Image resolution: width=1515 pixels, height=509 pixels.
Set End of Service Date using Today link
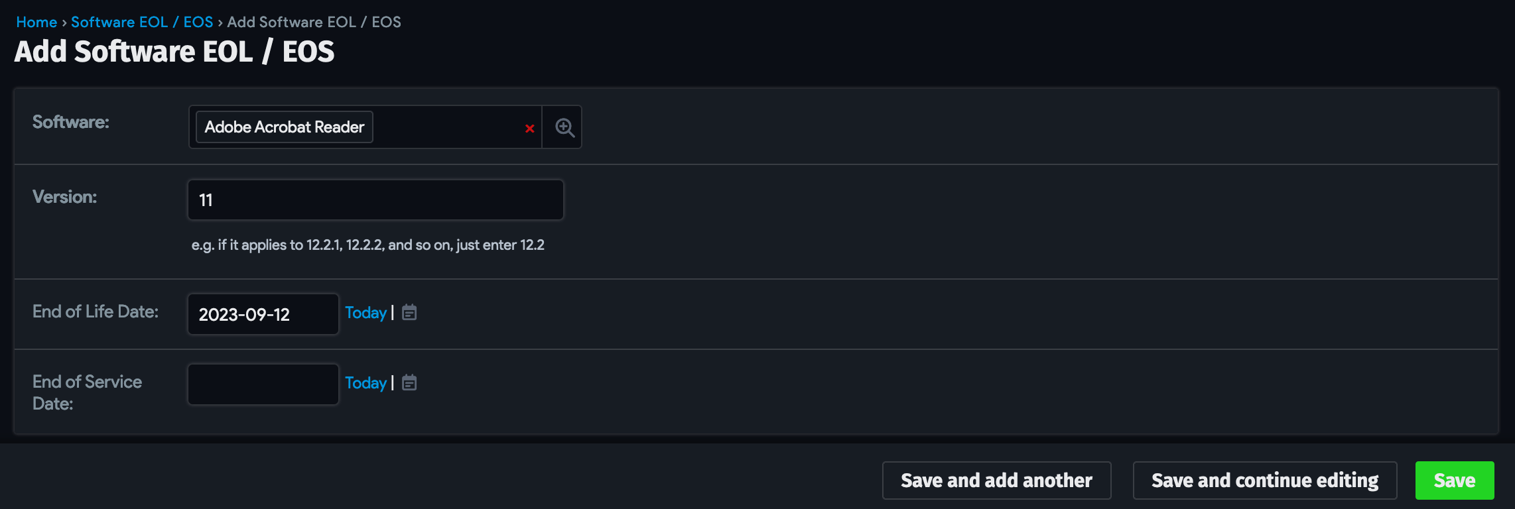(365, 382)
